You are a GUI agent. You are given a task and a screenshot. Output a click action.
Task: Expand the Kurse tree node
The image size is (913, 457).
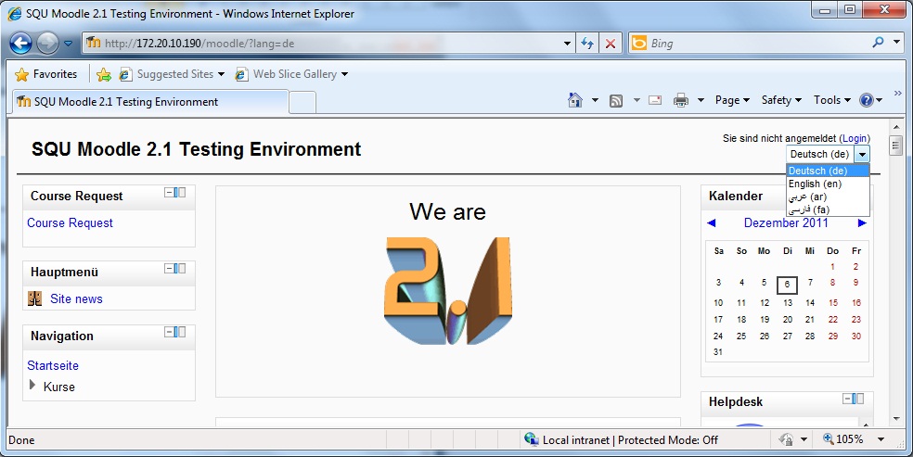(x=32, y=385)
